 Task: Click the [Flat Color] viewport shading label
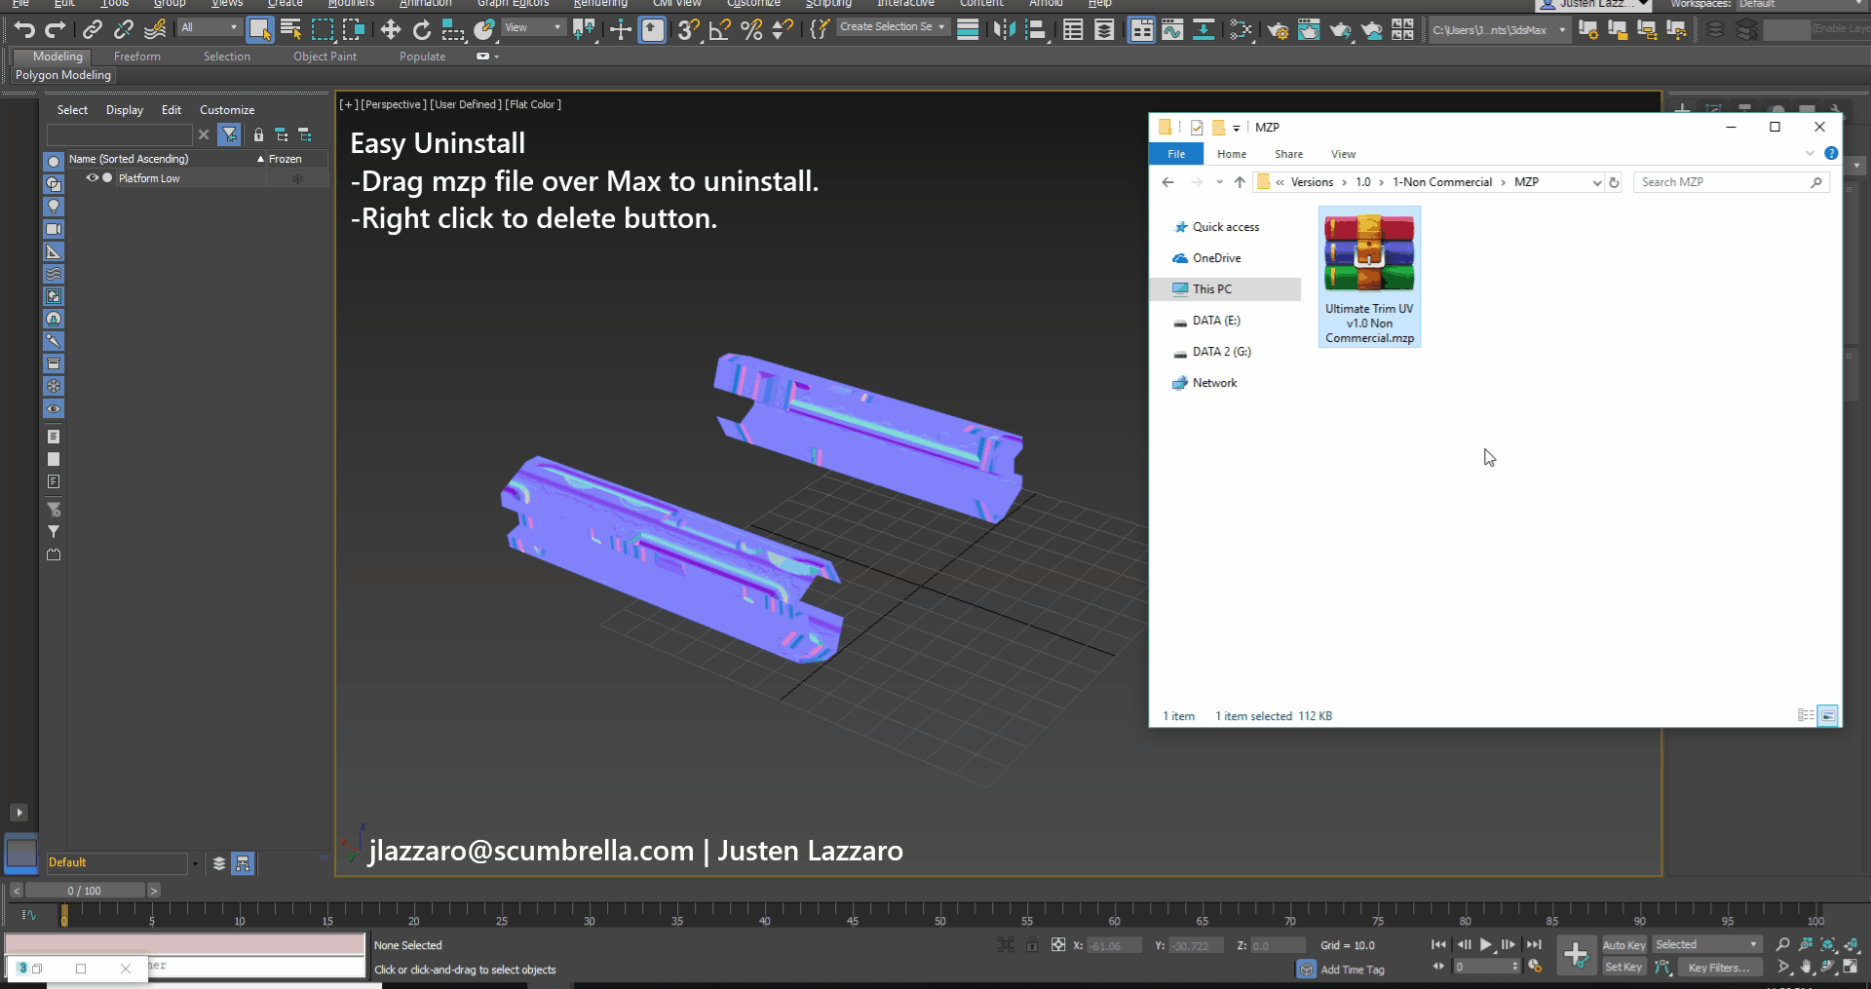[533, 104]
